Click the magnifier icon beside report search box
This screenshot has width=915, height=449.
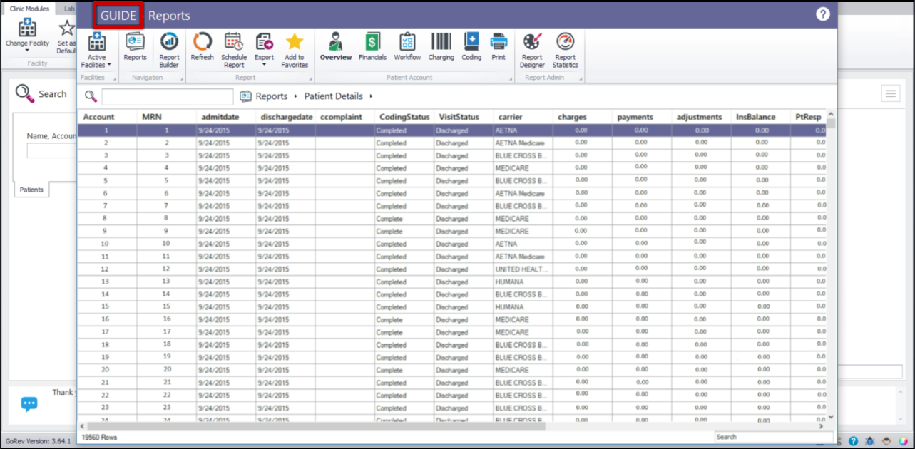(x=91, y=96)
